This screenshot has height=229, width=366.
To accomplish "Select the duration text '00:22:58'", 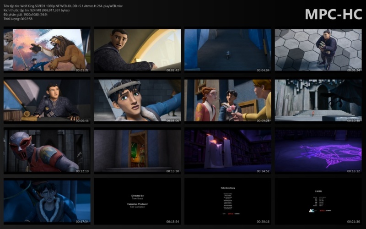I will pyautogui.click(x=27, y=19).
